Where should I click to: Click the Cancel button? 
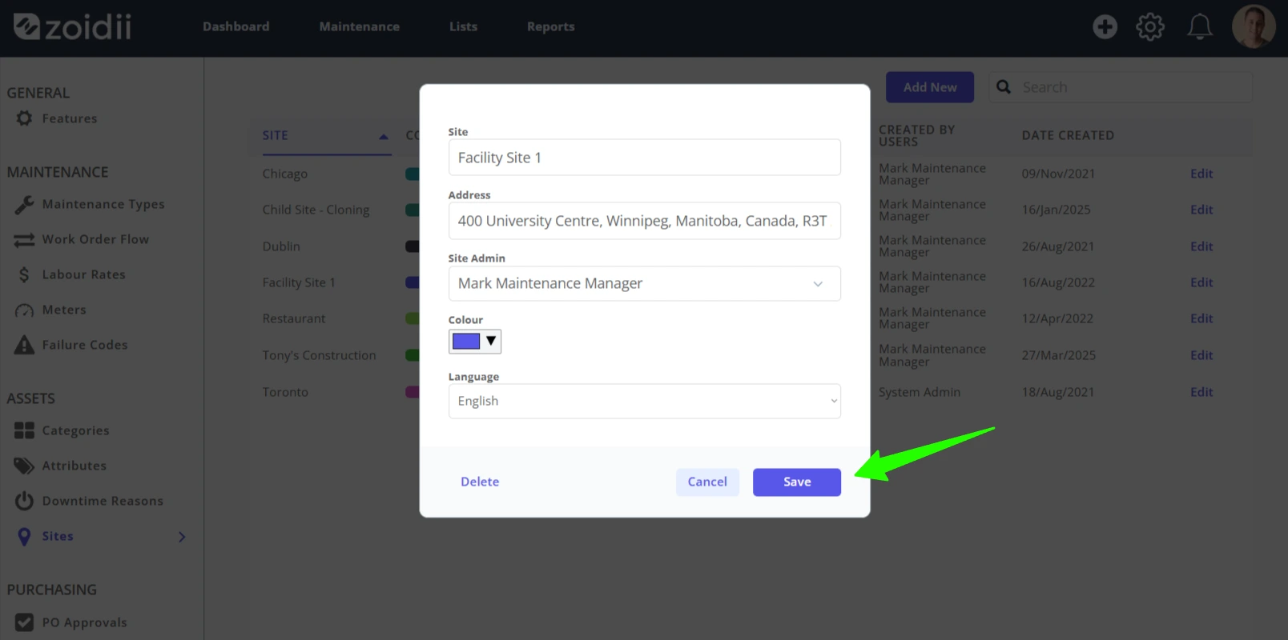(x=707, y=482)
